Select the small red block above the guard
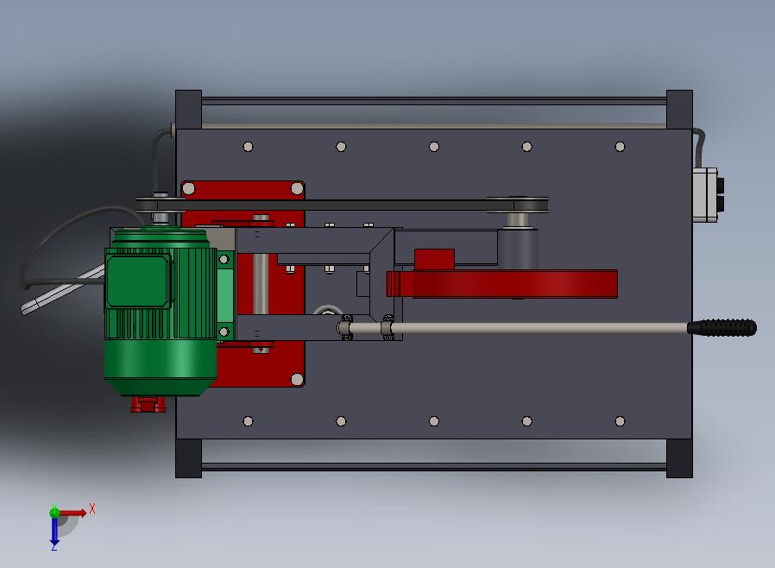The width and height of the screenshot is (775, 568). pos(434,259)
